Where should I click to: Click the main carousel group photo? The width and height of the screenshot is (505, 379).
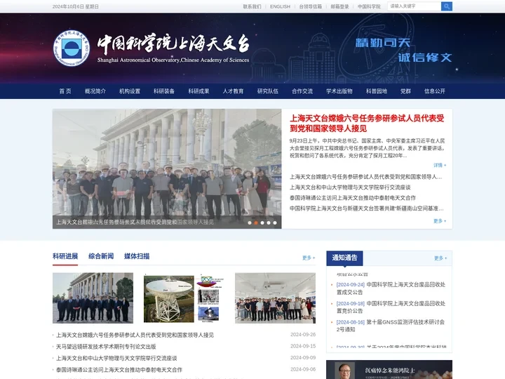[167, 168]
